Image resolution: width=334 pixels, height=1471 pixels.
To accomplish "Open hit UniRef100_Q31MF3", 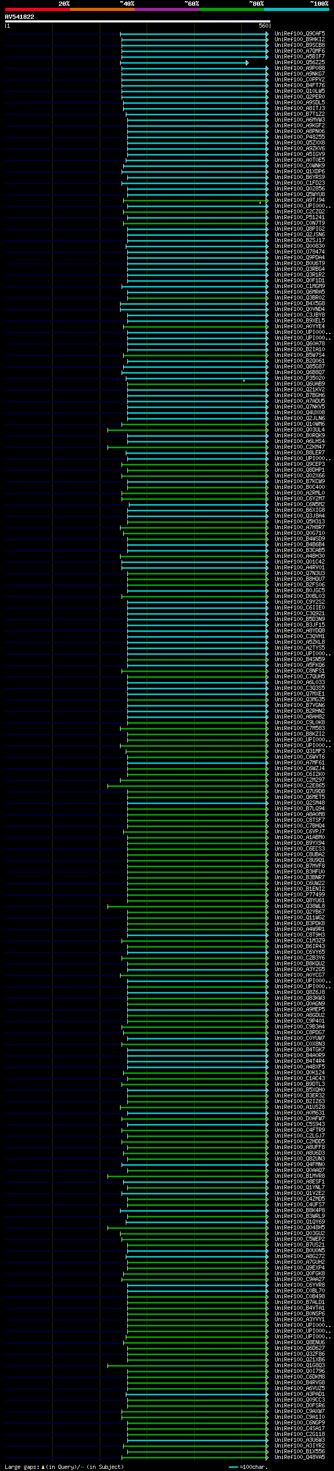I will 300,751.
